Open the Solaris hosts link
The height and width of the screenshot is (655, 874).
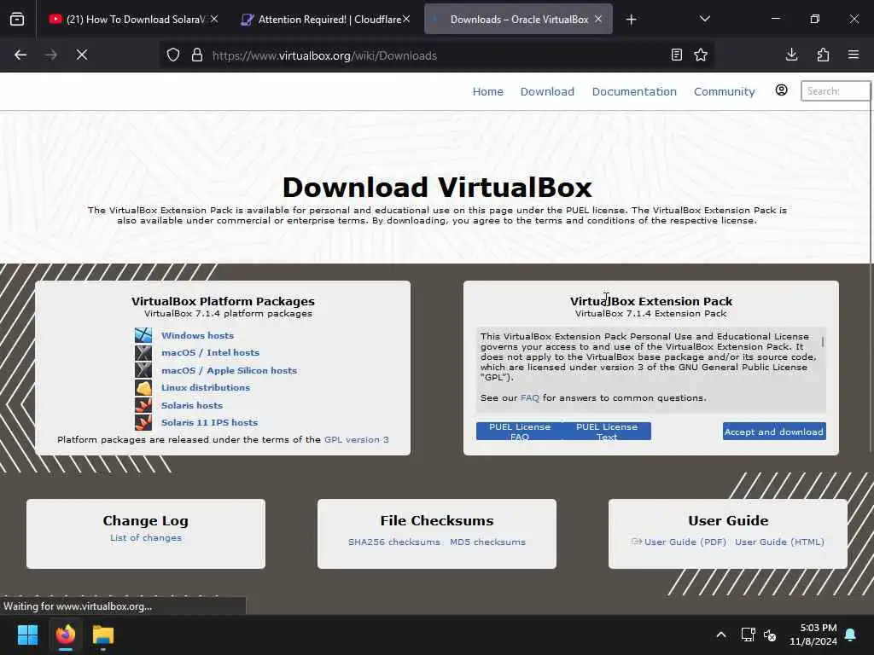point(192,405)
